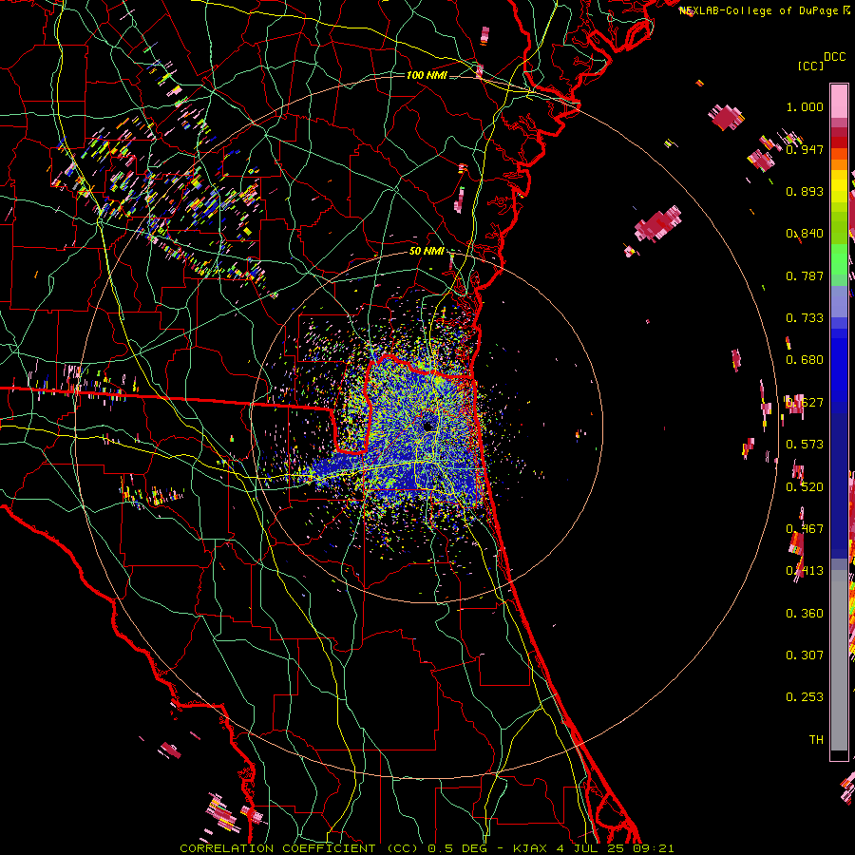Click the [CC] units label above the color bar
The width and height of the screenshot is (855, 855).
pos(810,66)
